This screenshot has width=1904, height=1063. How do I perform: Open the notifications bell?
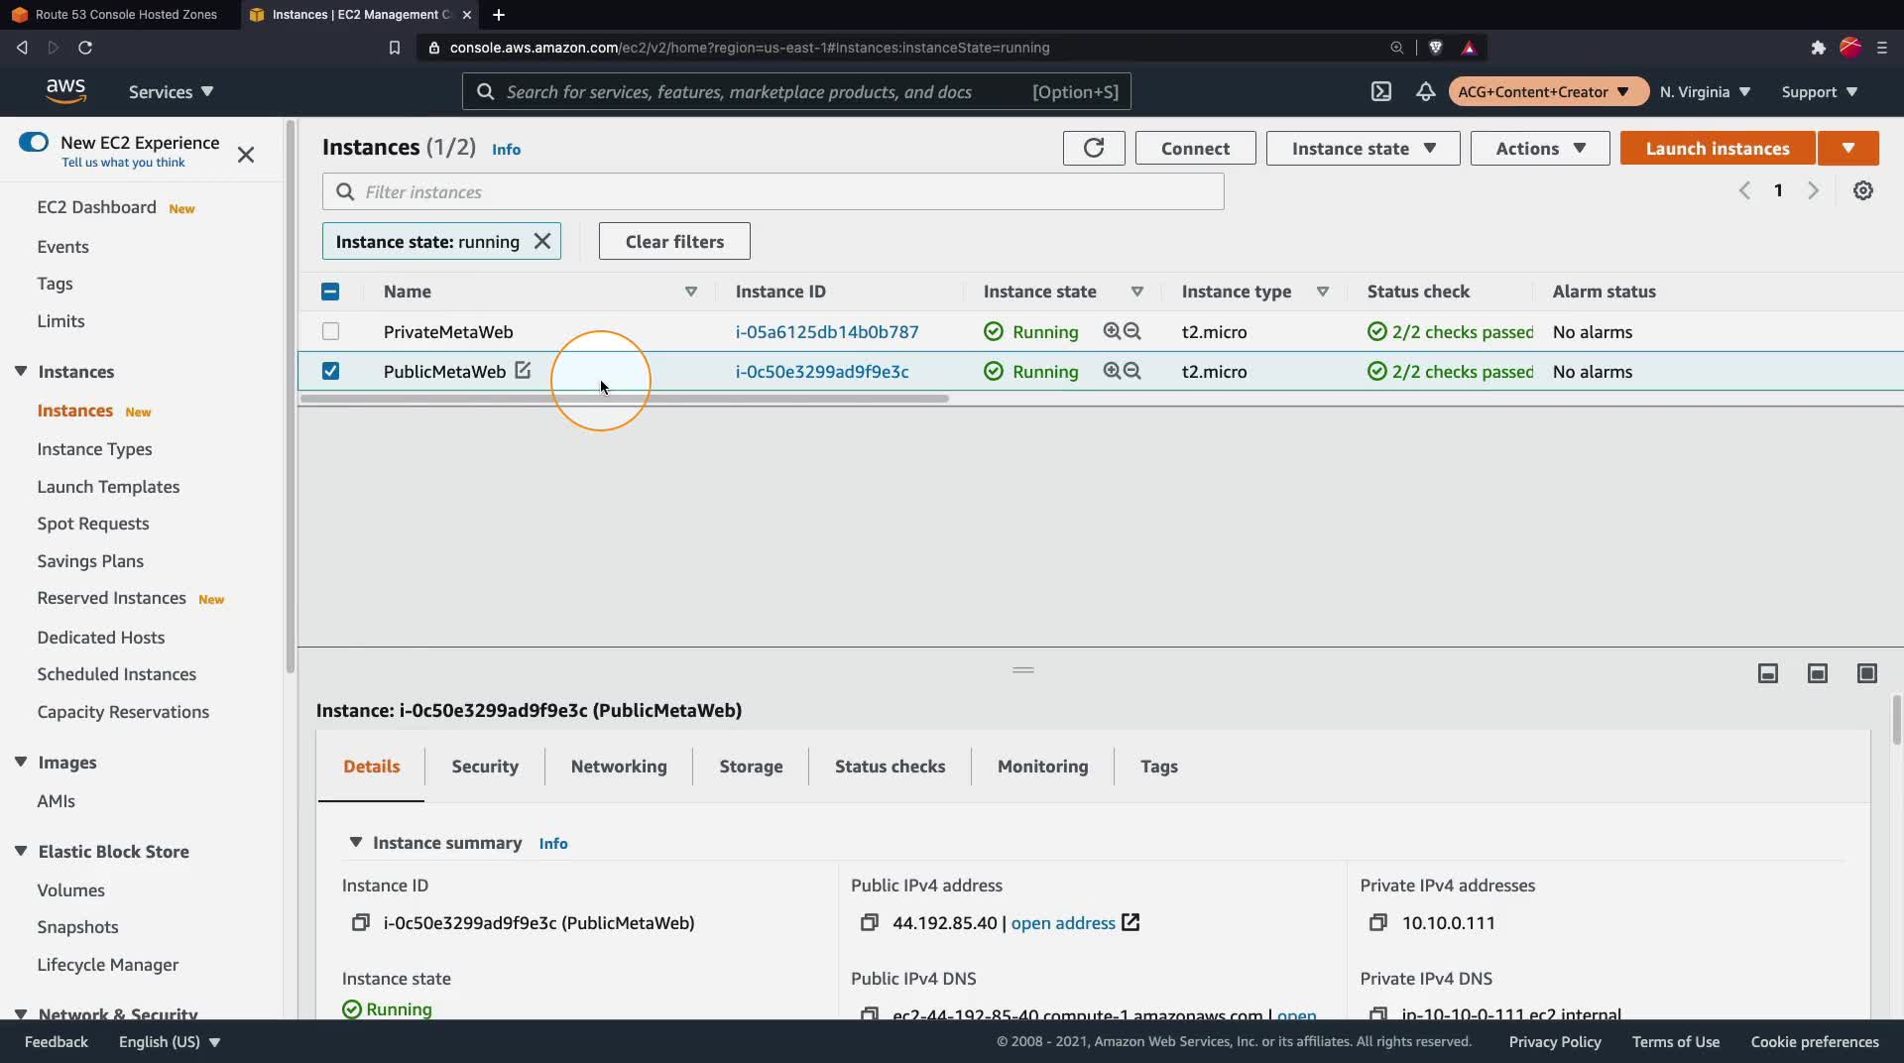coord(1425,91)
